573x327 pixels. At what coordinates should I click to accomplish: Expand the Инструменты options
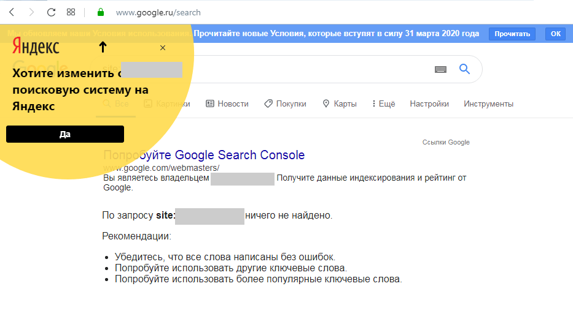pos(489,104)
